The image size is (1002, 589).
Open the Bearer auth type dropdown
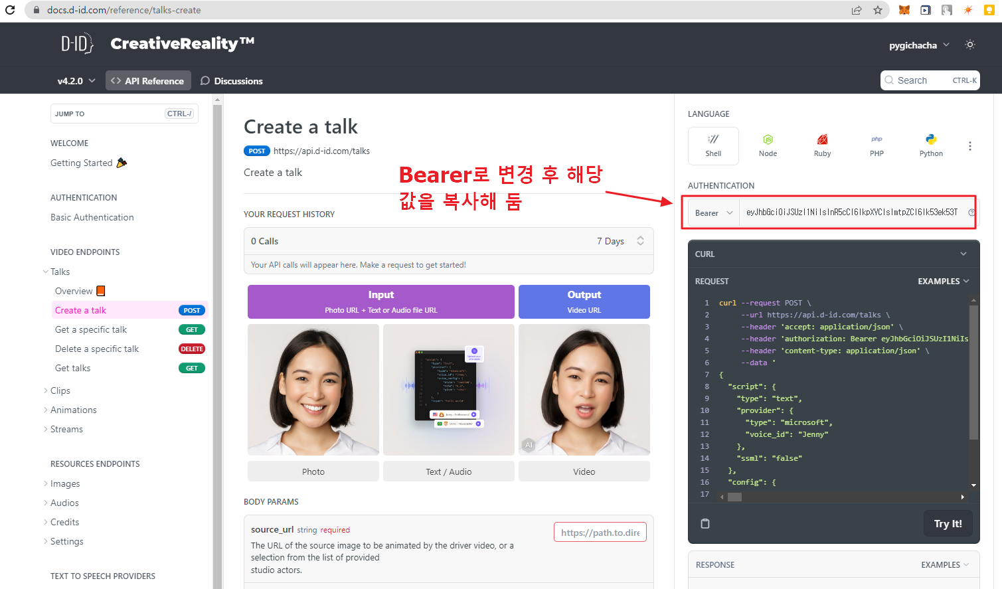click(714, 212)
